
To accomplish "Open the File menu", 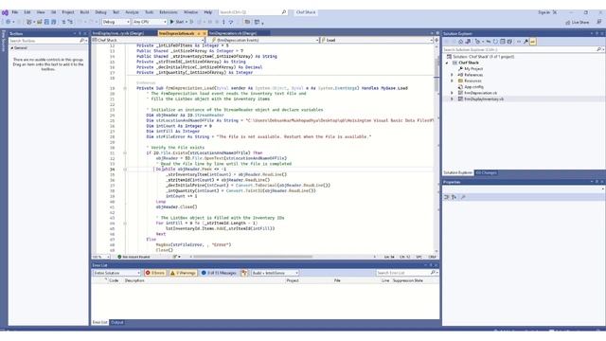I will point(15,12).
